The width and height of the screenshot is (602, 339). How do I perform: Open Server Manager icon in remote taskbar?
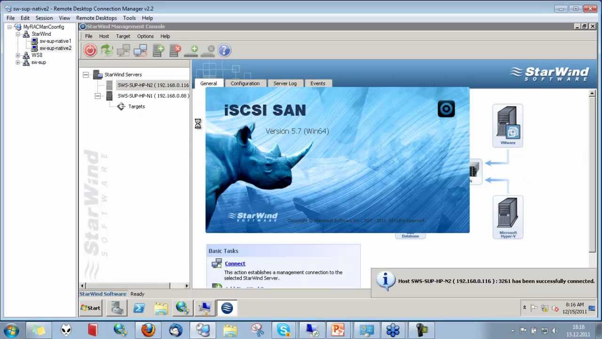coord(117,308)
